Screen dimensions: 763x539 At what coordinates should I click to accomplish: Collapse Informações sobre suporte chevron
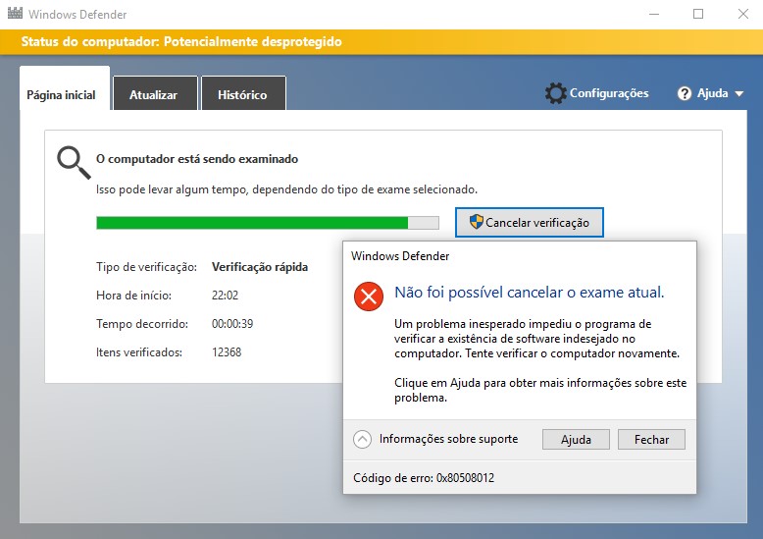pos(362,439)
